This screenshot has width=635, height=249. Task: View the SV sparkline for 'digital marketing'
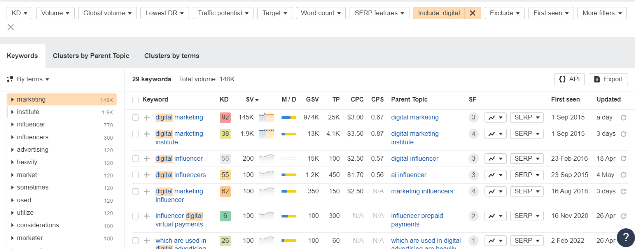pos(267,117)
